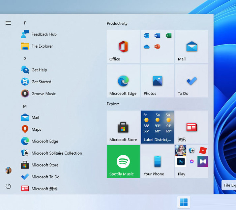Click the letter M section header

click(25, 106)
